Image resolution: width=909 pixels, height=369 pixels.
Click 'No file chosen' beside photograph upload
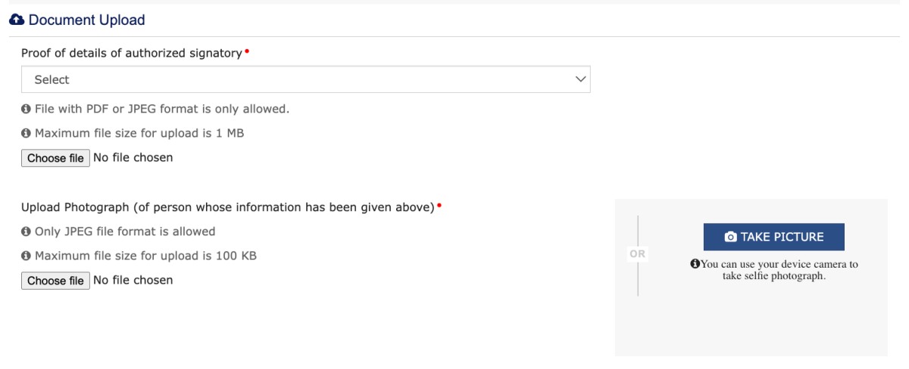(133, 281)
